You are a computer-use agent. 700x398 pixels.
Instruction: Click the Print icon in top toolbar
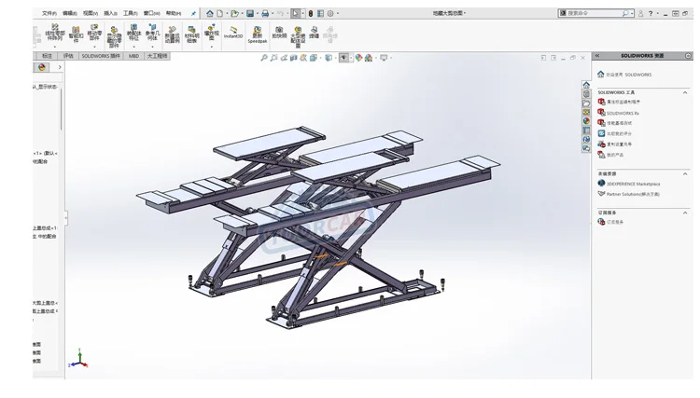click(x=266, y=13)
